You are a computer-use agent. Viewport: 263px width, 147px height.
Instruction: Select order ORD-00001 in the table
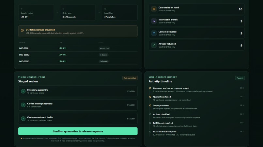click(x=24, y=48)
